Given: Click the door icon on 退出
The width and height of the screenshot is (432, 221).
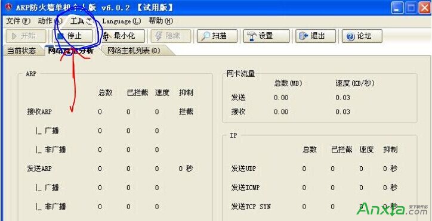Looking at the screenshot, I should [x=303, y=36].
